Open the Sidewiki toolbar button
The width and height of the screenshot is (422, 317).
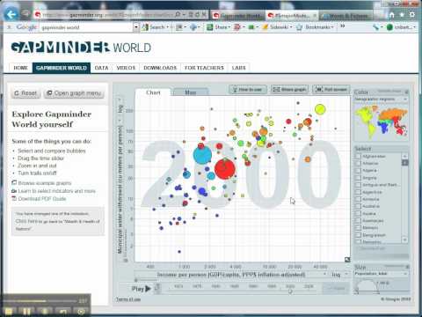(x=277, y=27)
